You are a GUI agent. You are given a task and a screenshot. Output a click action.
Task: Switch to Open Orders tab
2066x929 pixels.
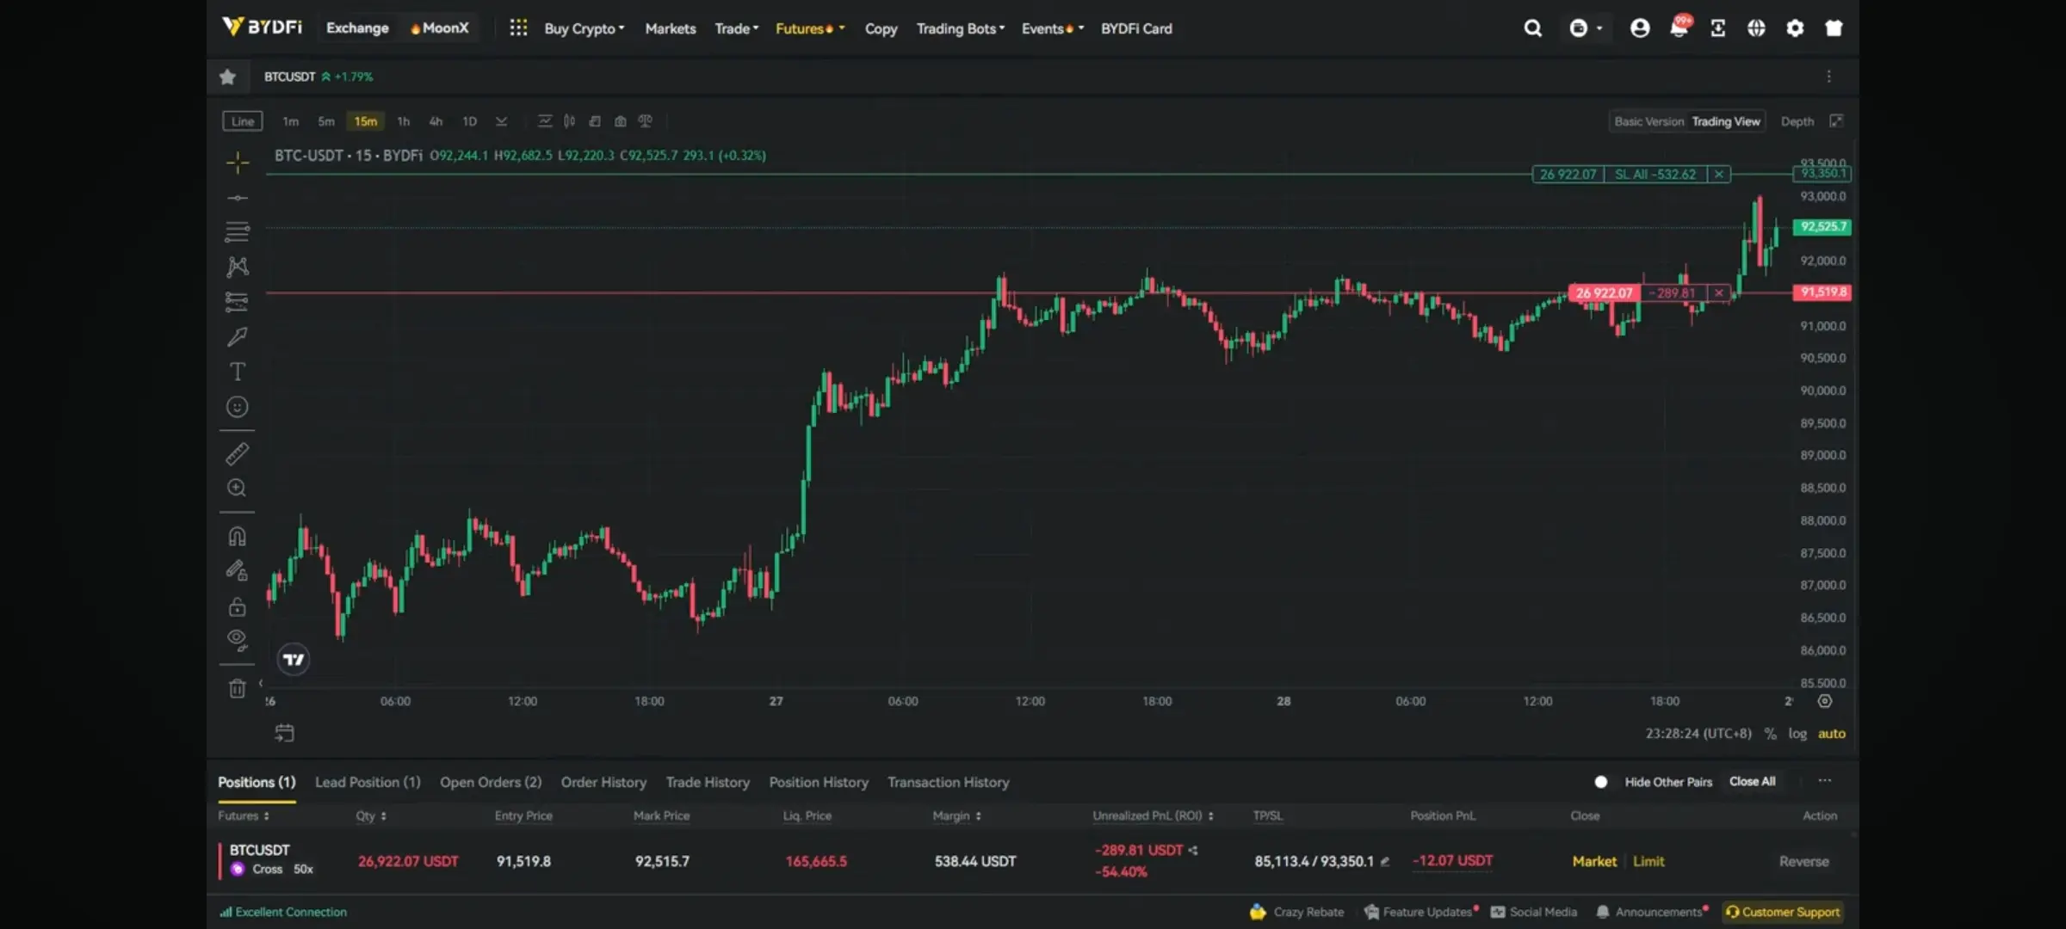coord(491,782)
